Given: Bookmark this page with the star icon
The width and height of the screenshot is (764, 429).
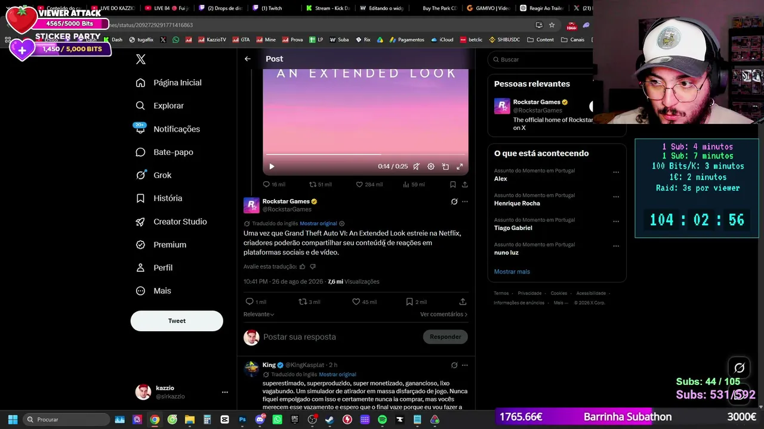Looking at the screenshot, I should [x=552, y=25].
